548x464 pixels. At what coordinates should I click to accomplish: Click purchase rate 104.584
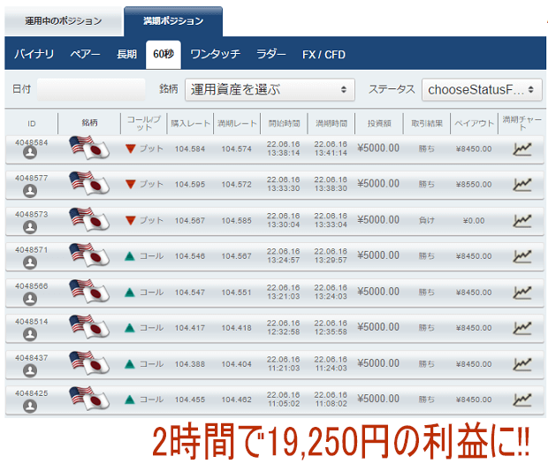(190, 149)
